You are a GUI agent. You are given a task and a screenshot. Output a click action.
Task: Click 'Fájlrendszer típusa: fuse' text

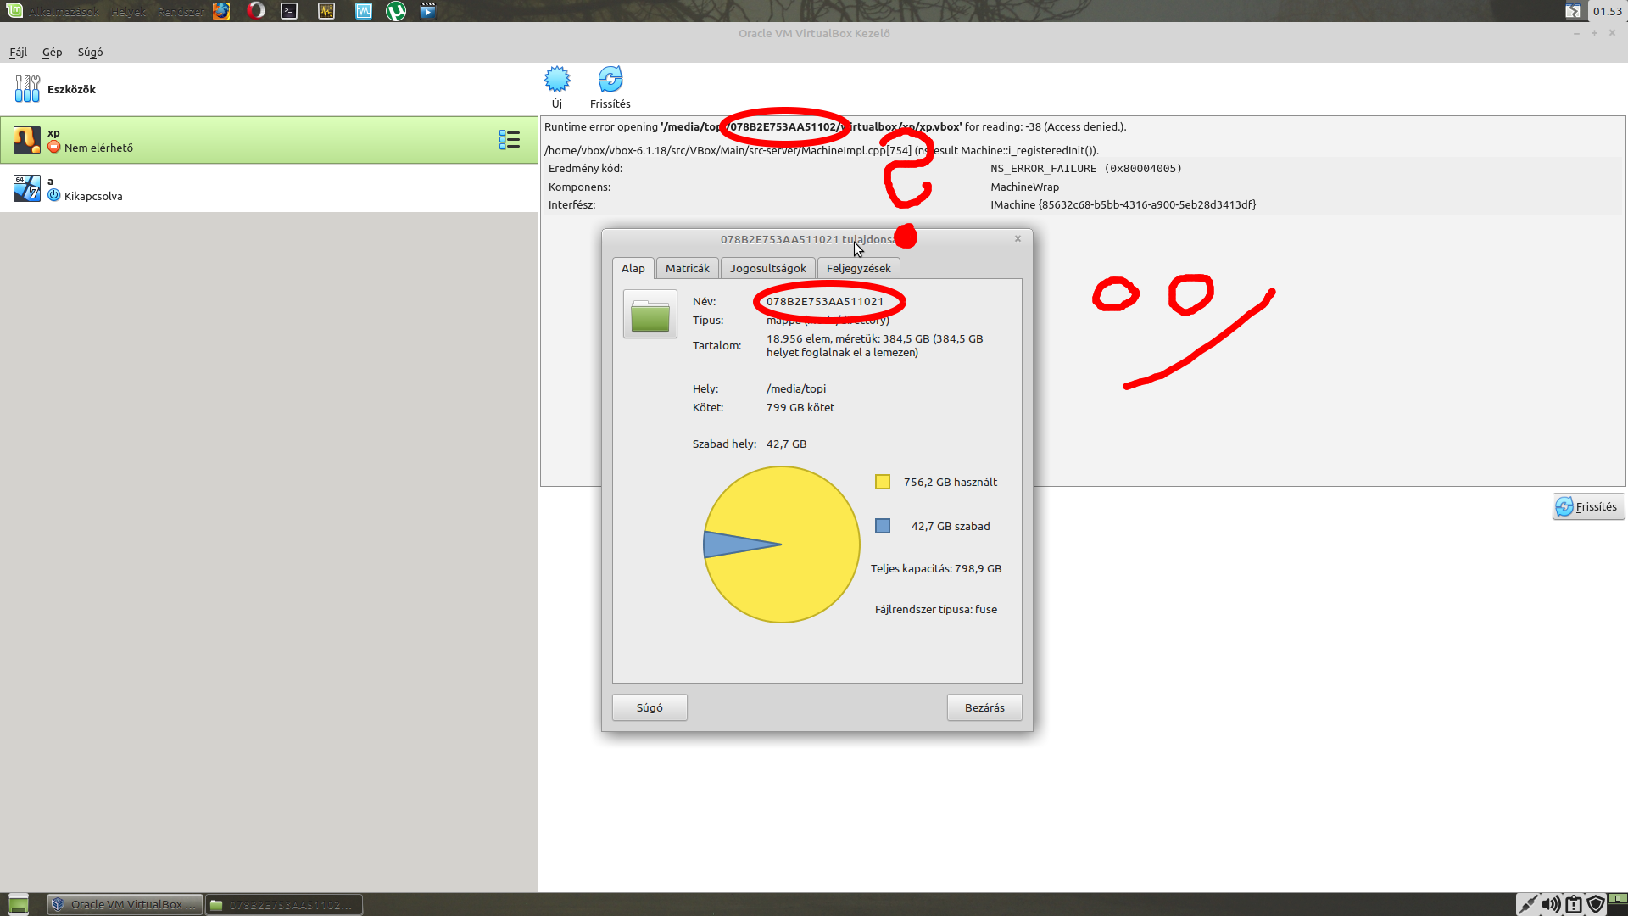[x=935, y=609]
